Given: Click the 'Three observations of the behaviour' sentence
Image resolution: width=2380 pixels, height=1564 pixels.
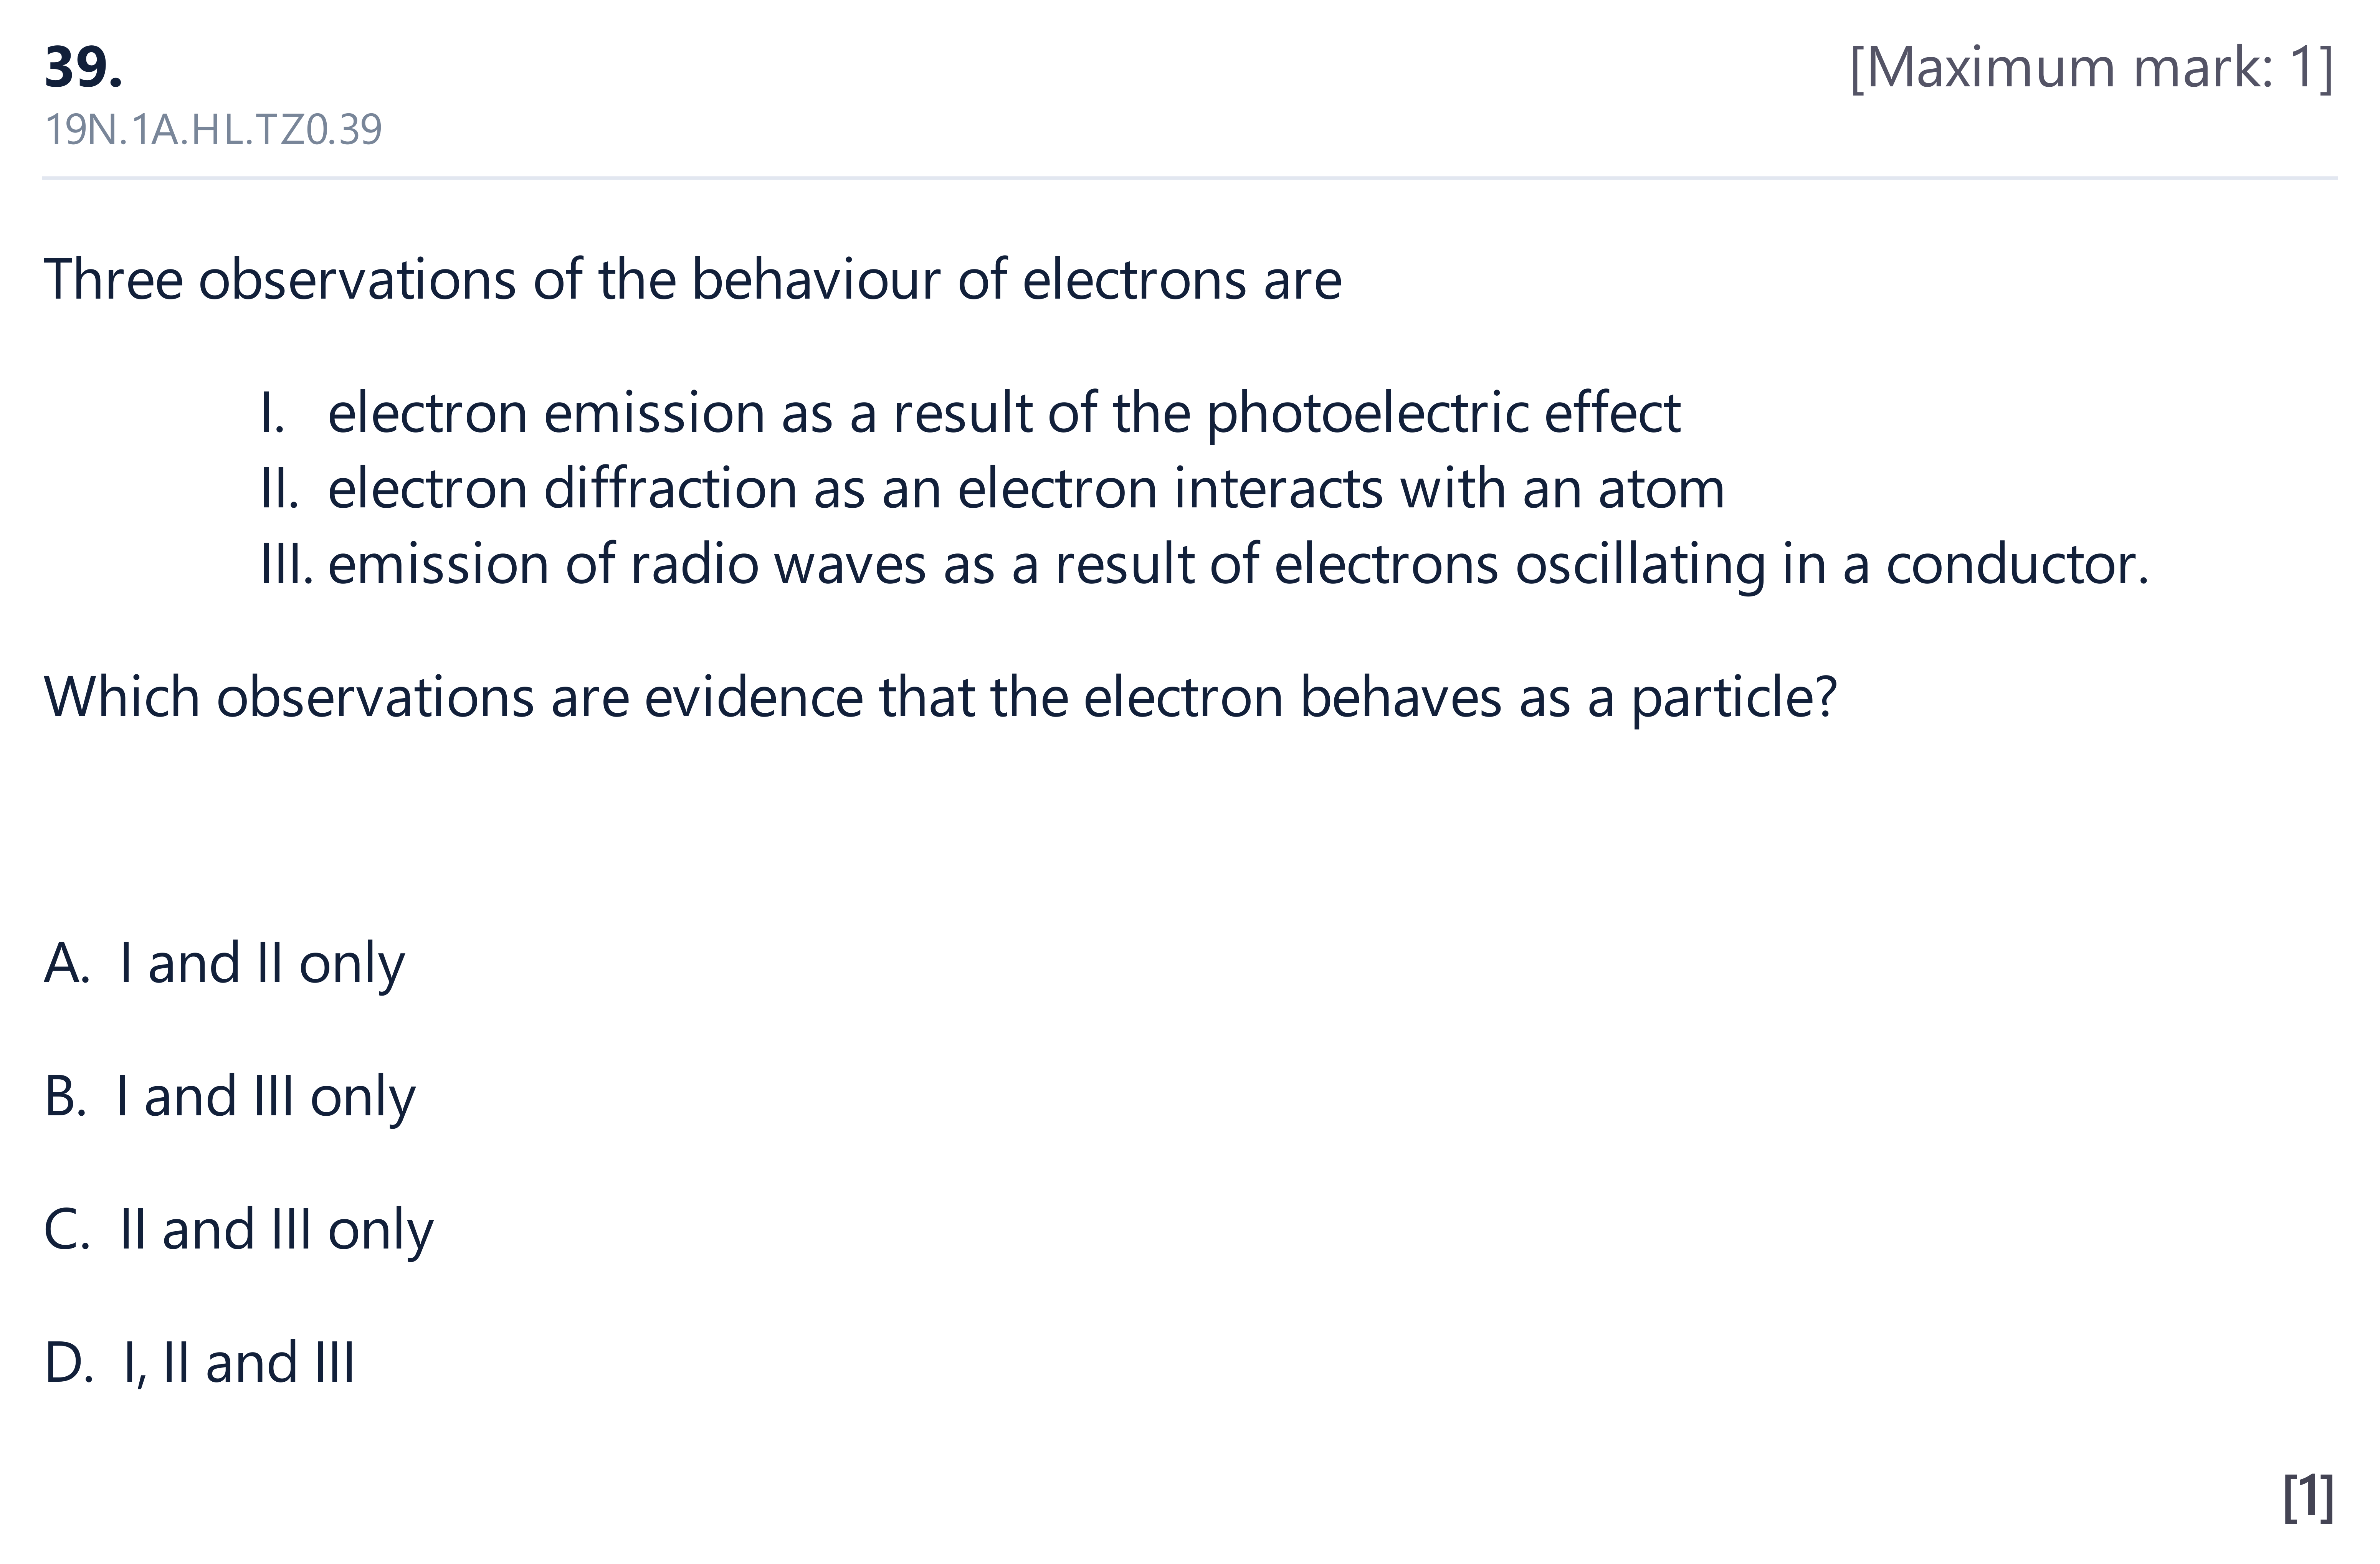Looking at the screenshot, I should [693, 279].
